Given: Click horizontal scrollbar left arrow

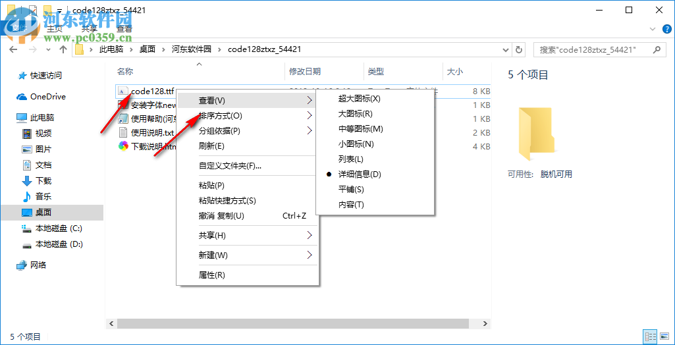Looking at the screenshot, I should click(111, 323).
